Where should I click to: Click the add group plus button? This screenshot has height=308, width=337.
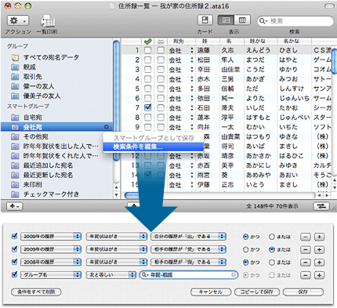(x=14, y=206)
